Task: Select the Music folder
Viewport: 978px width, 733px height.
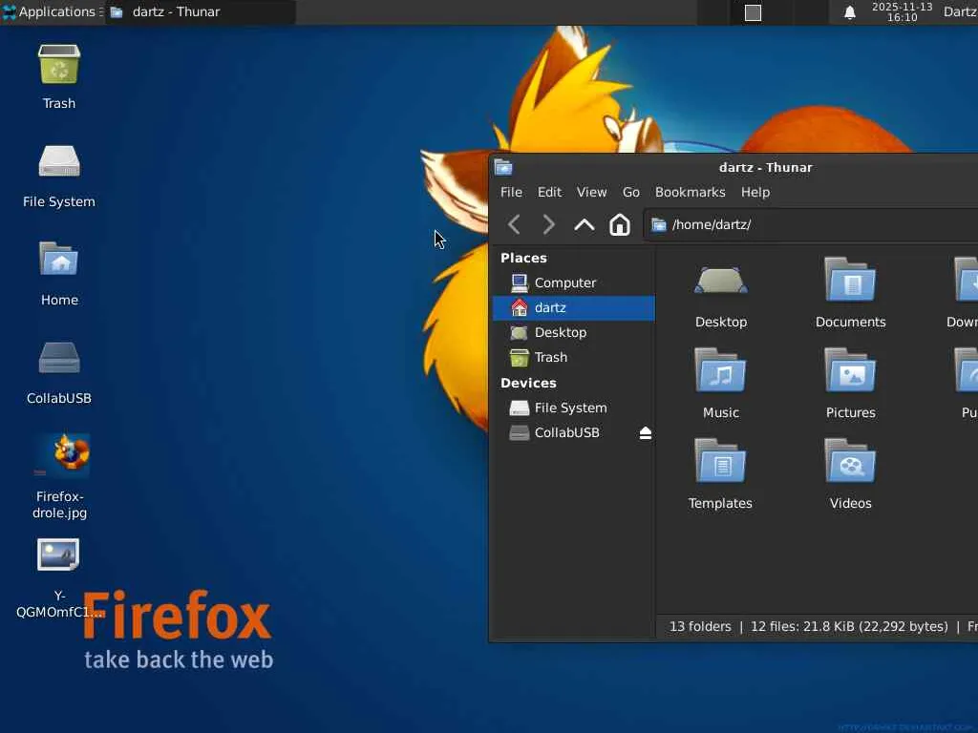Action: (x=721, y=384)
